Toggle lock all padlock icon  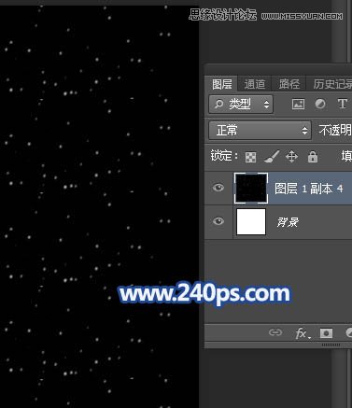tap(313, 157)
